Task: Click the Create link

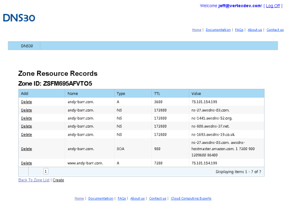Action: 58,180
